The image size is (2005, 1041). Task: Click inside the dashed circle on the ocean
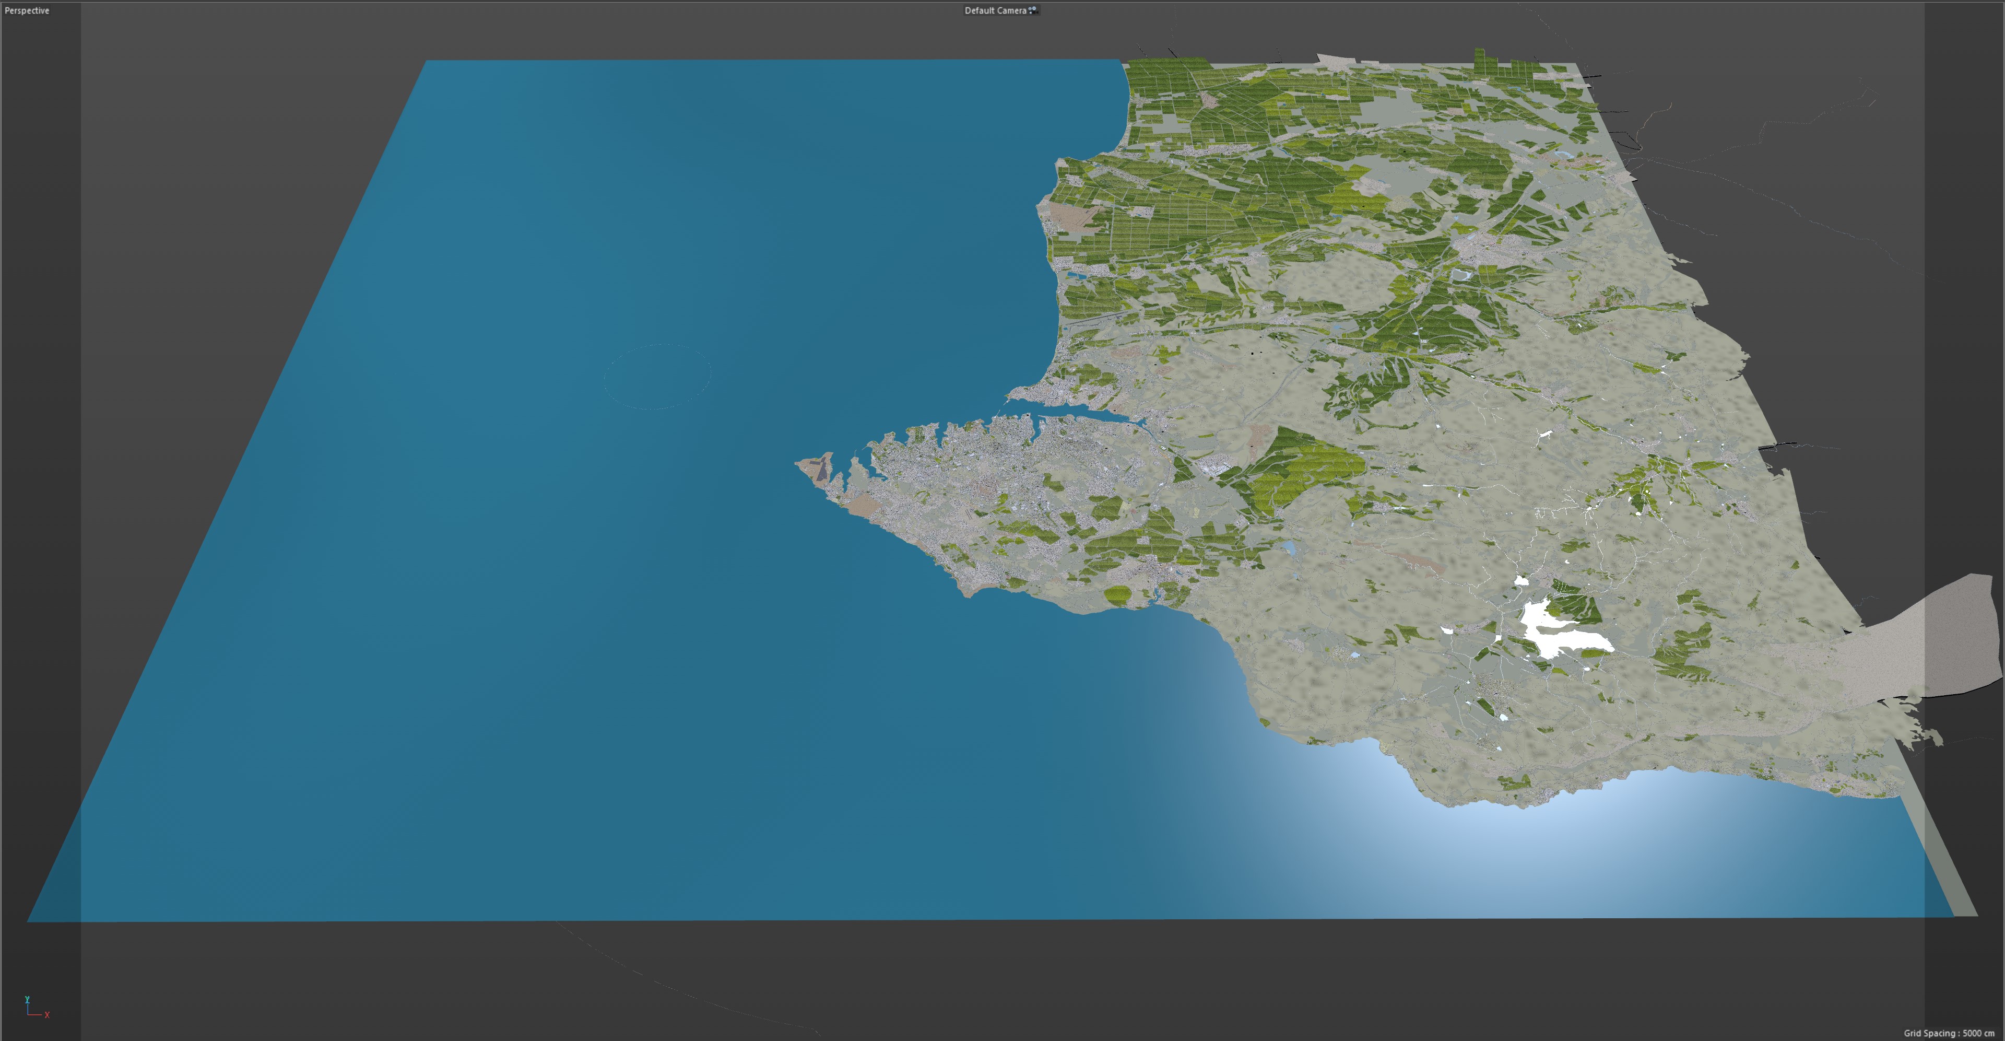(658, 377)
